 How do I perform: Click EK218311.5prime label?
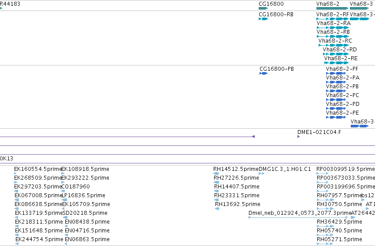39,222
